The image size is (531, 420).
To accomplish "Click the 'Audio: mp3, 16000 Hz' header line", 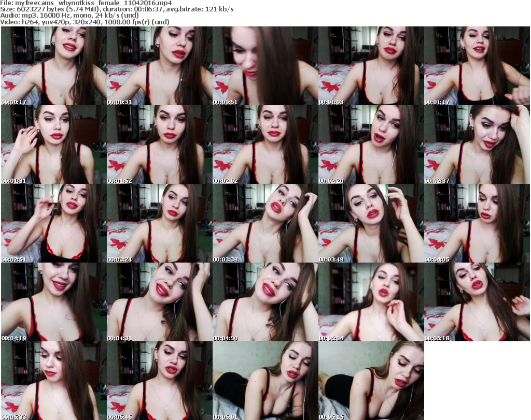I will click(x=69, y=16).
